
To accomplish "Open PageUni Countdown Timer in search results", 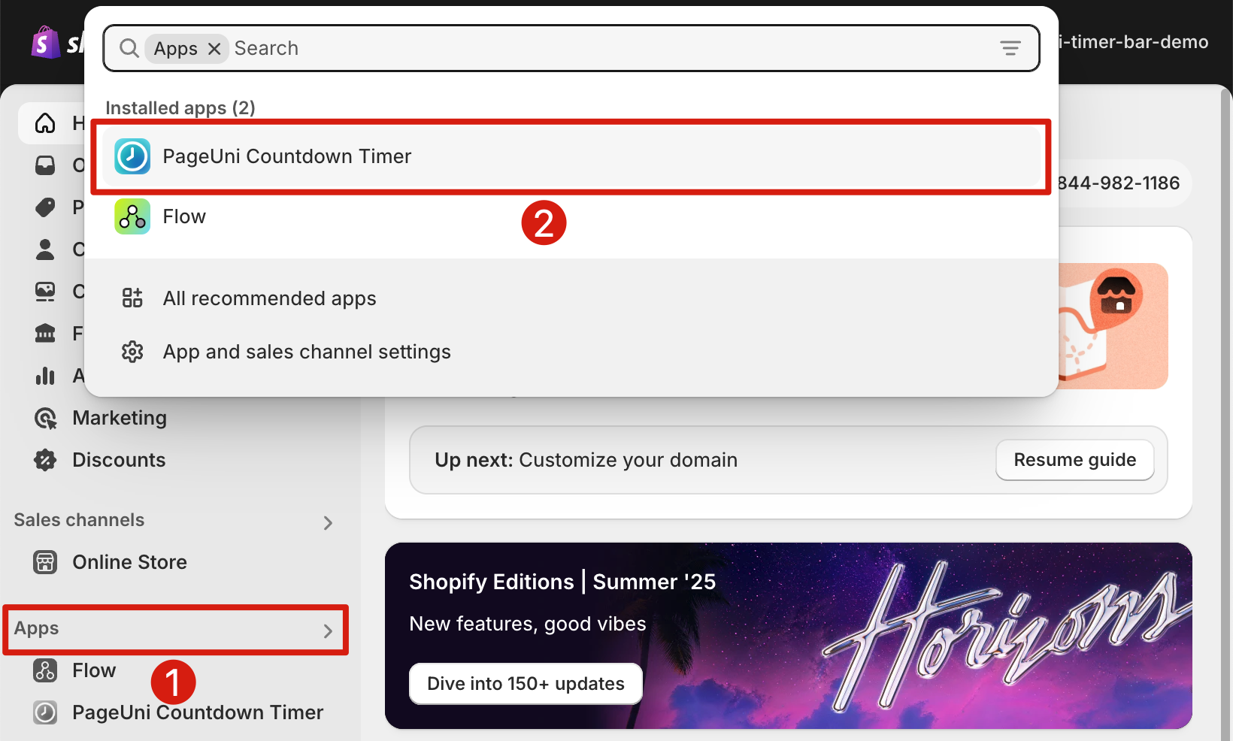I will pyautogui.click(x=571, y=156).
